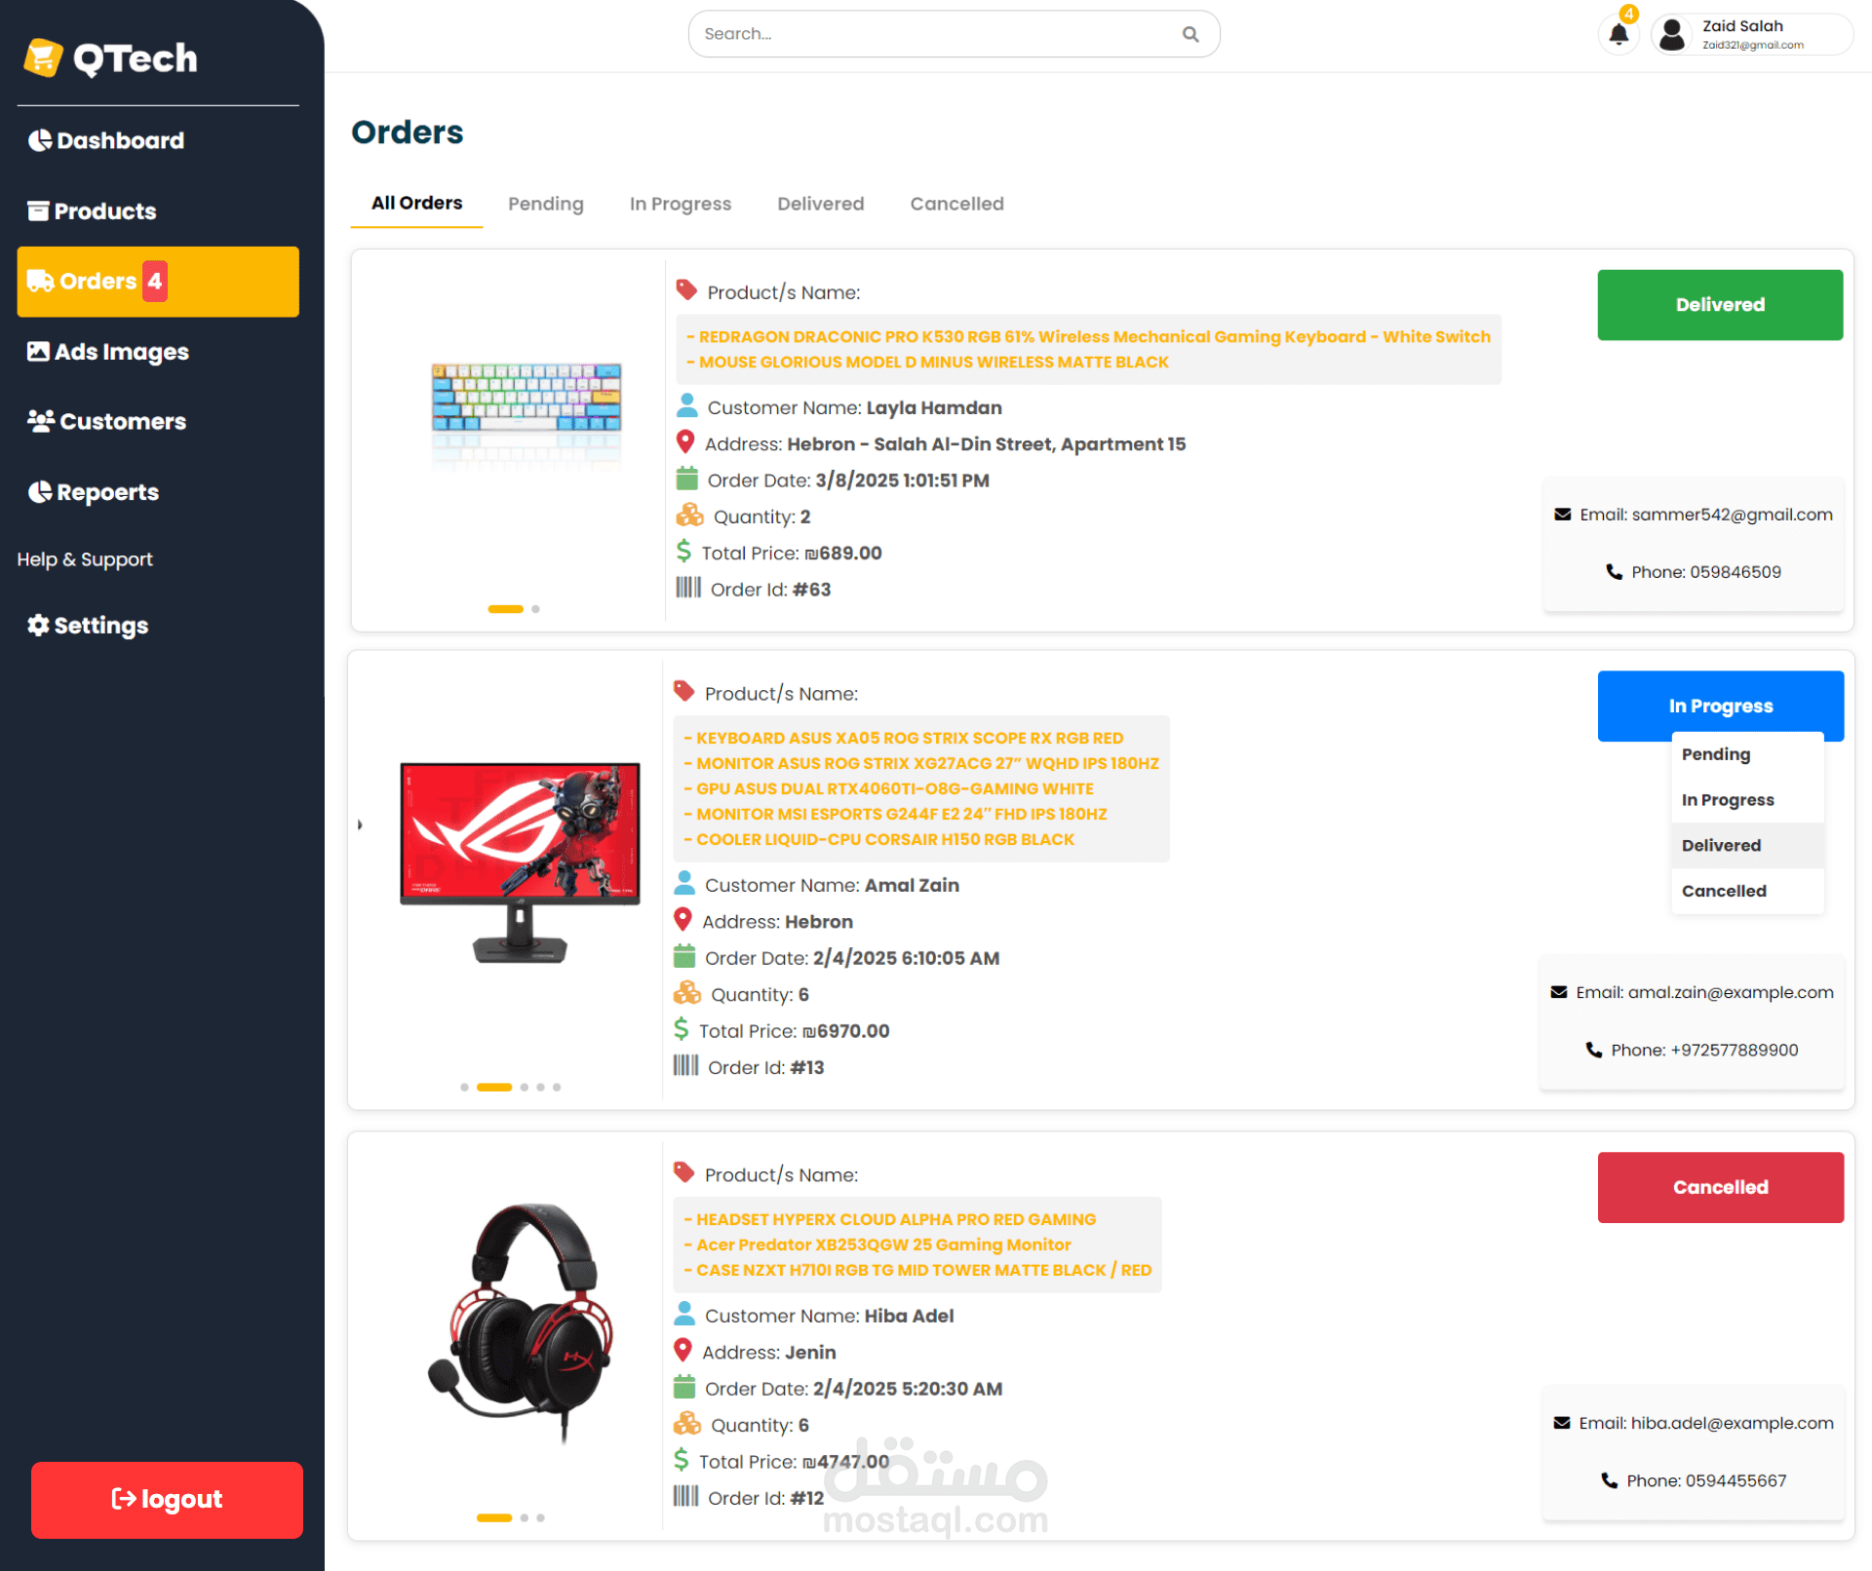This screenshot has width=1872, height=1571.
Task: Click the Dashboard pie chart icon
Action: point(40,140)
